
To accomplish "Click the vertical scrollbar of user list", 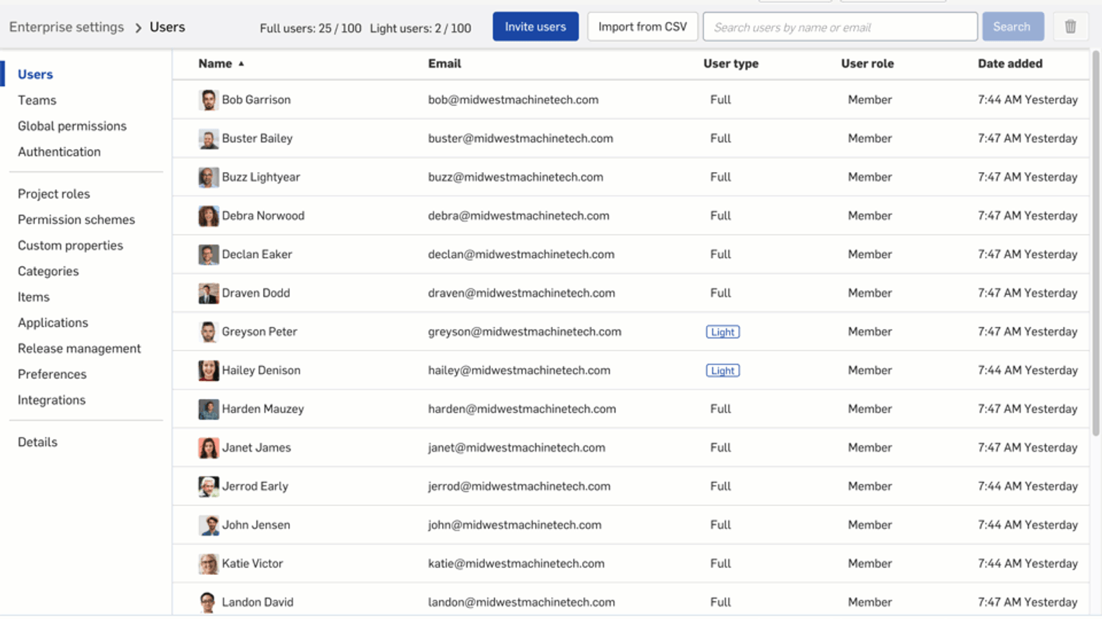I will click(1095, 241).
